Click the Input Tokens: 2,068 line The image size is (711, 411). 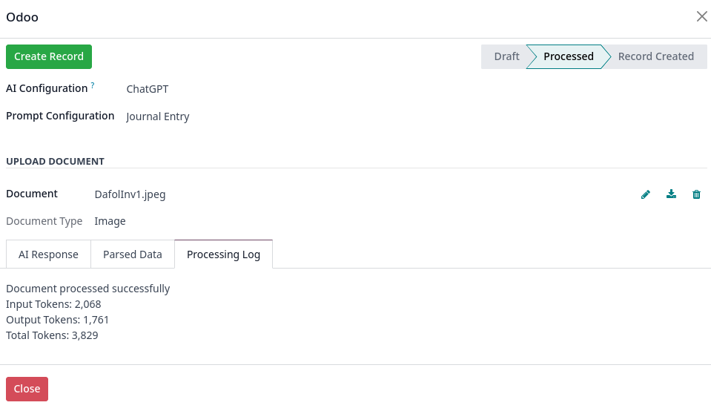[53, 304]
